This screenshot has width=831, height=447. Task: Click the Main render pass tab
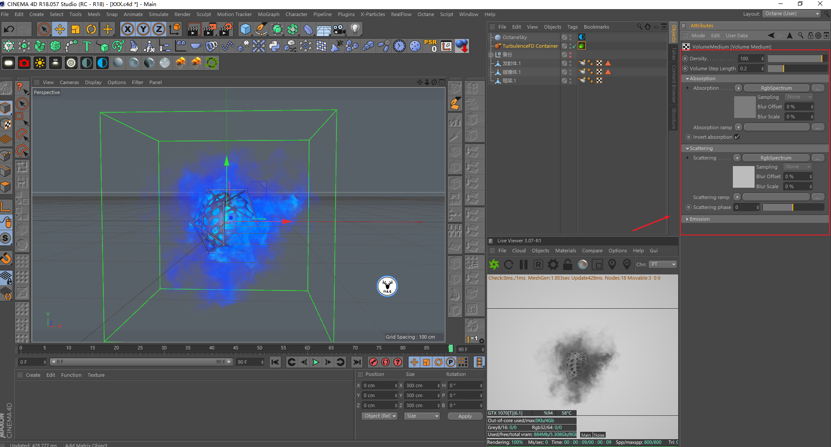586,435
